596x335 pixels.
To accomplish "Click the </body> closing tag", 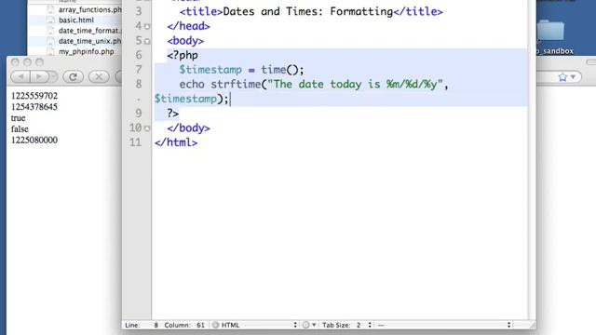I will tap(188, 128).
